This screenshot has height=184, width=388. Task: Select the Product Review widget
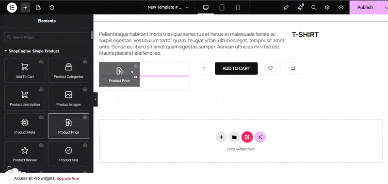pyautogui.click(x=25, y=153)
